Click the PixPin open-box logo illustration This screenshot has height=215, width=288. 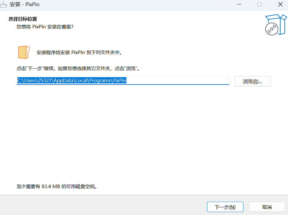tap(276, 25)
